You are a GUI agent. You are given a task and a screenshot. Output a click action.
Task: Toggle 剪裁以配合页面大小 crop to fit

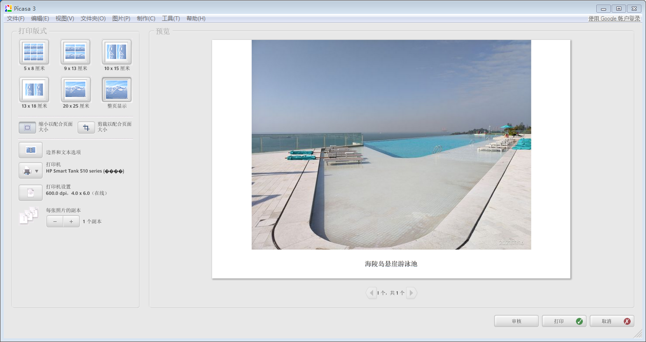86,128
